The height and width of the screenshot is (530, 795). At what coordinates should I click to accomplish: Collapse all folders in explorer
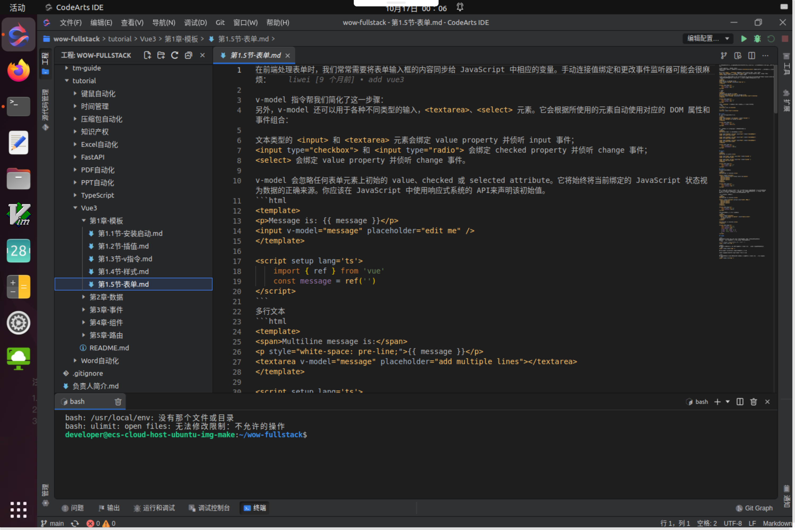coord(188,55)
